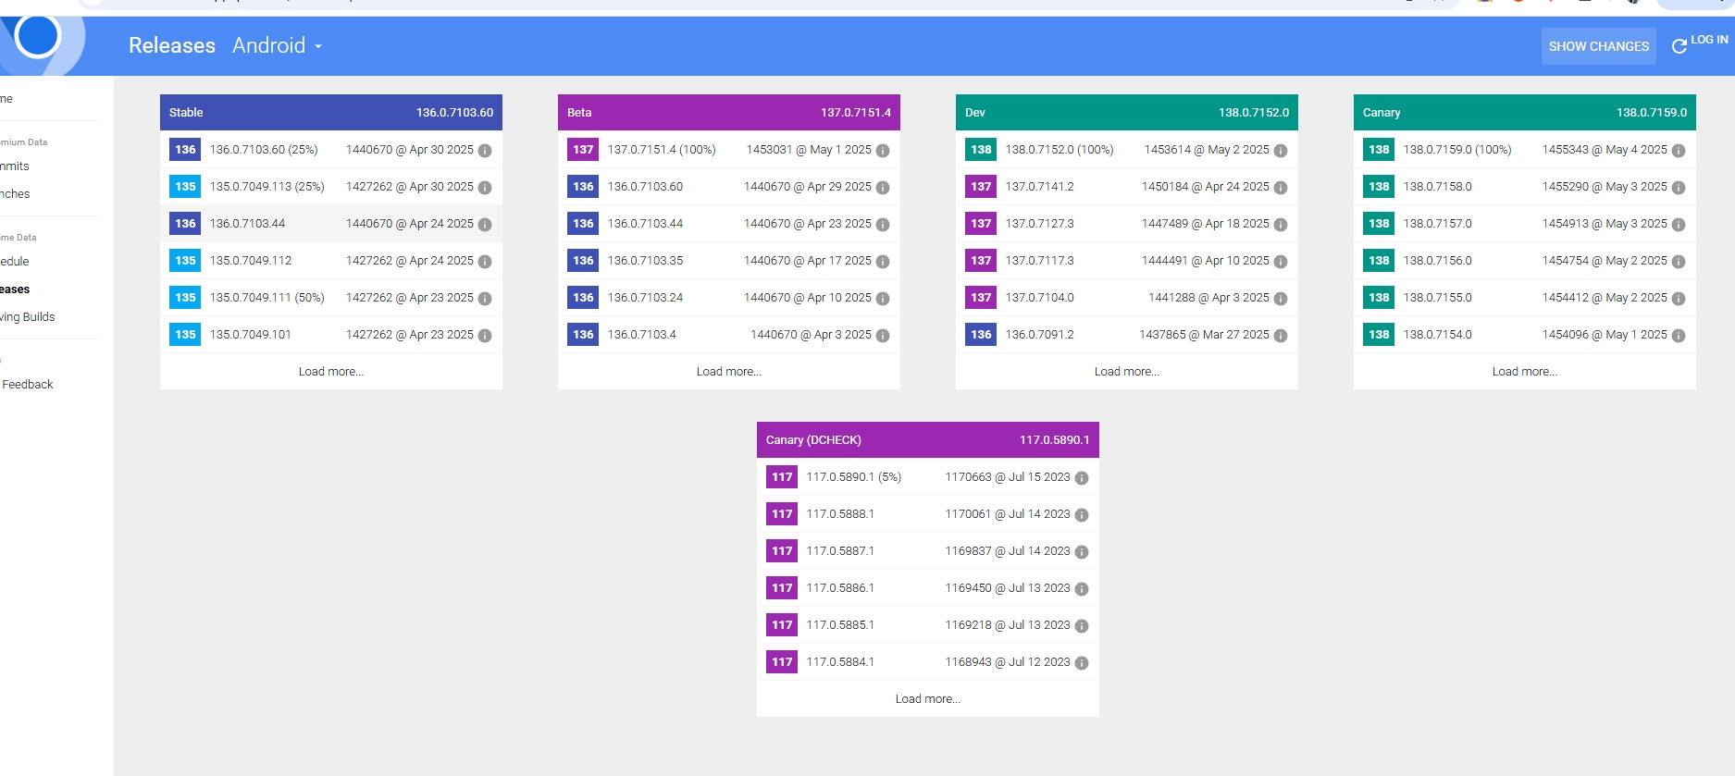The height and width of the screenshot is (776, 1735).
Task: Expand more Dev channel releases
Action: (x=1126, y=372)
